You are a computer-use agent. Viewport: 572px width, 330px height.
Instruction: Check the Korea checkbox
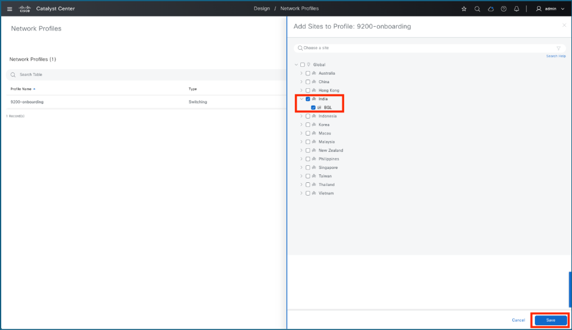tap(308, 125)
